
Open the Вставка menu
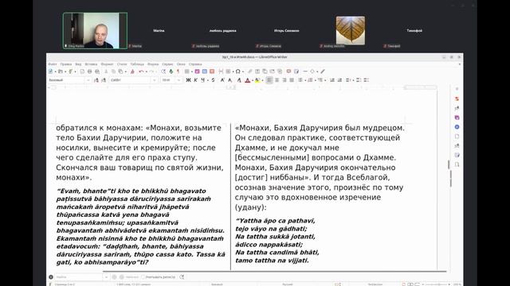point(91,64)
